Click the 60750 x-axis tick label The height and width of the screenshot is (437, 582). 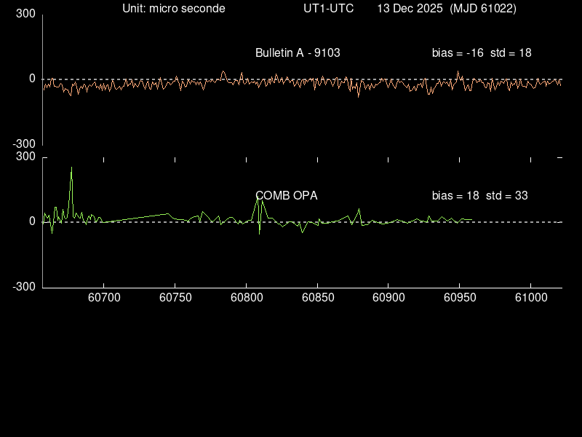[x=175, y=299]
